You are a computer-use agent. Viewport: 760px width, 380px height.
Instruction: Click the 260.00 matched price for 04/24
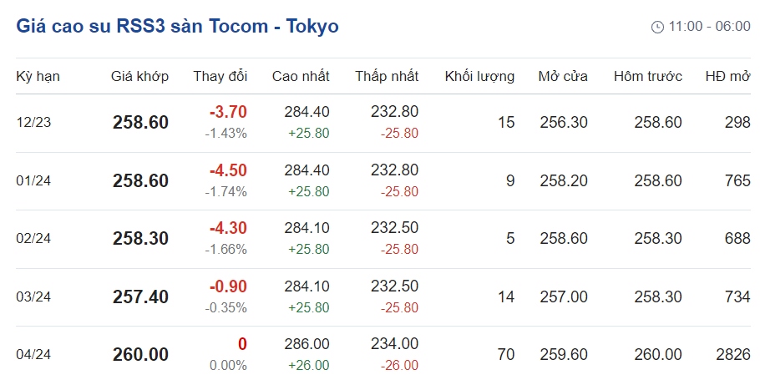(x=140, y=354)
